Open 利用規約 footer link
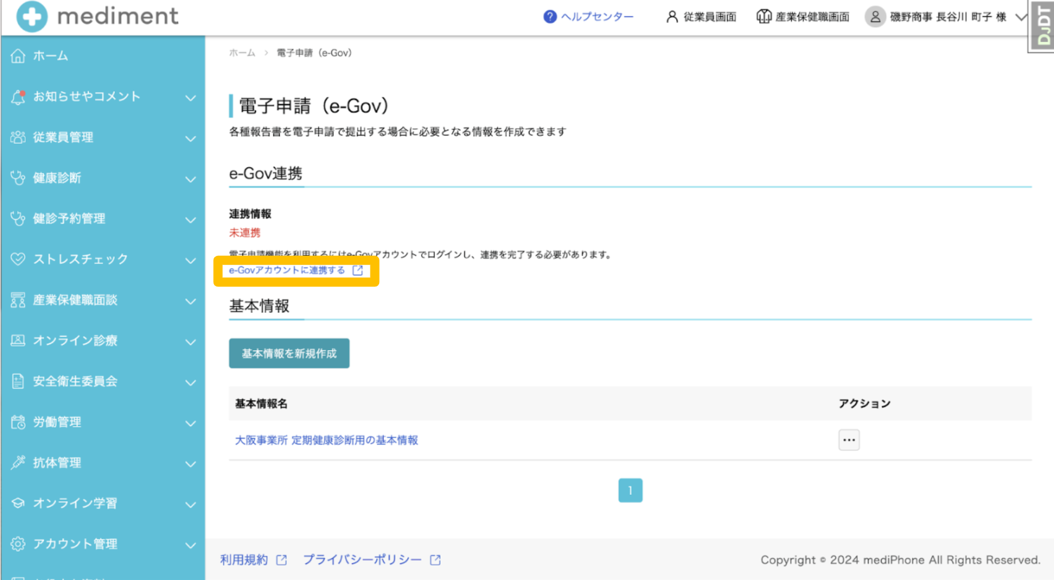The width and height of the screenshot is (1054, 580). click(244, 560)
